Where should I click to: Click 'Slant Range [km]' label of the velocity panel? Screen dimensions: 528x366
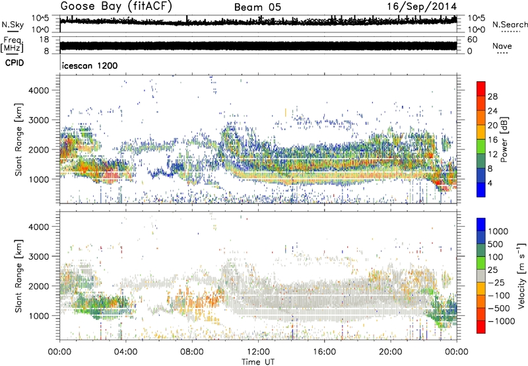(x=18, y=275)
